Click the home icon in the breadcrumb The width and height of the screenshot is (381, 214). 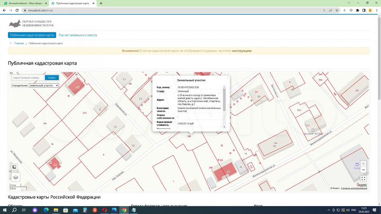click(x=11, y=43)
